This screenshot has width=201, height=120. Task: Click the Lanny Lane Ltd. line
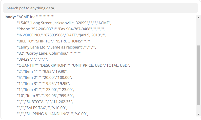pos(56,47)
